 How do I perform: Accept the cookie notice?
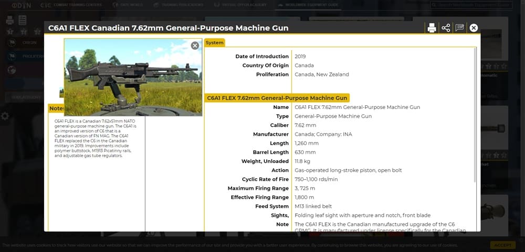point(502,245)
